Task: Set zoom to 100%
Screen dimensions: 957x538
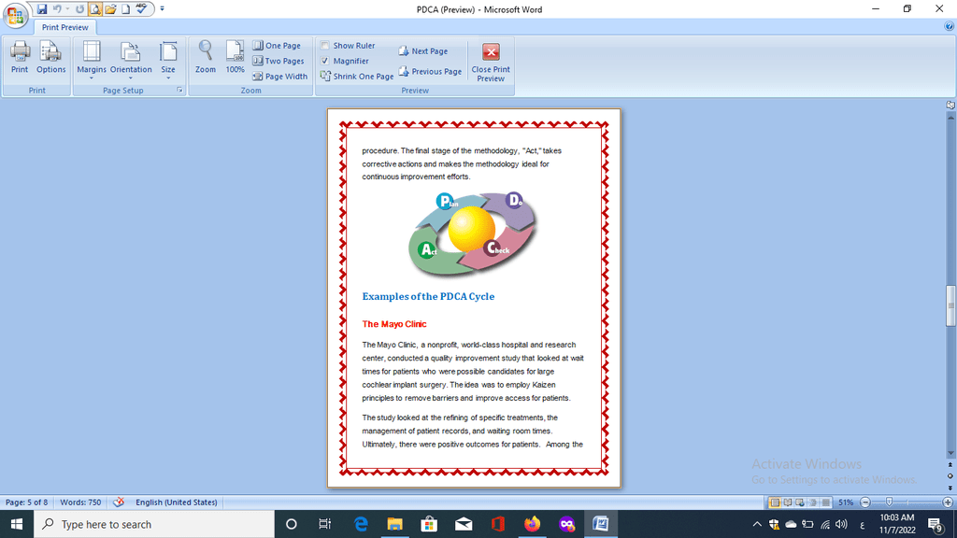Action: click(235, 57)
